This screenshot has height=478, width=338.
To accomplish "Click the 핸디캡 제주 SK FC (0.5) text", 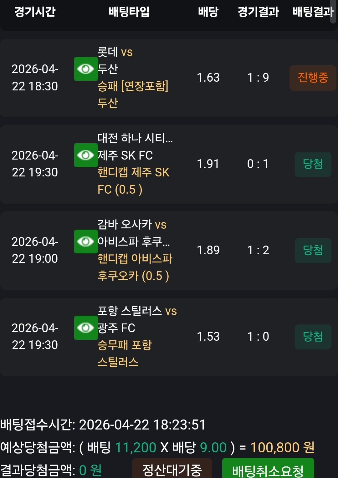I will point(133,181).
